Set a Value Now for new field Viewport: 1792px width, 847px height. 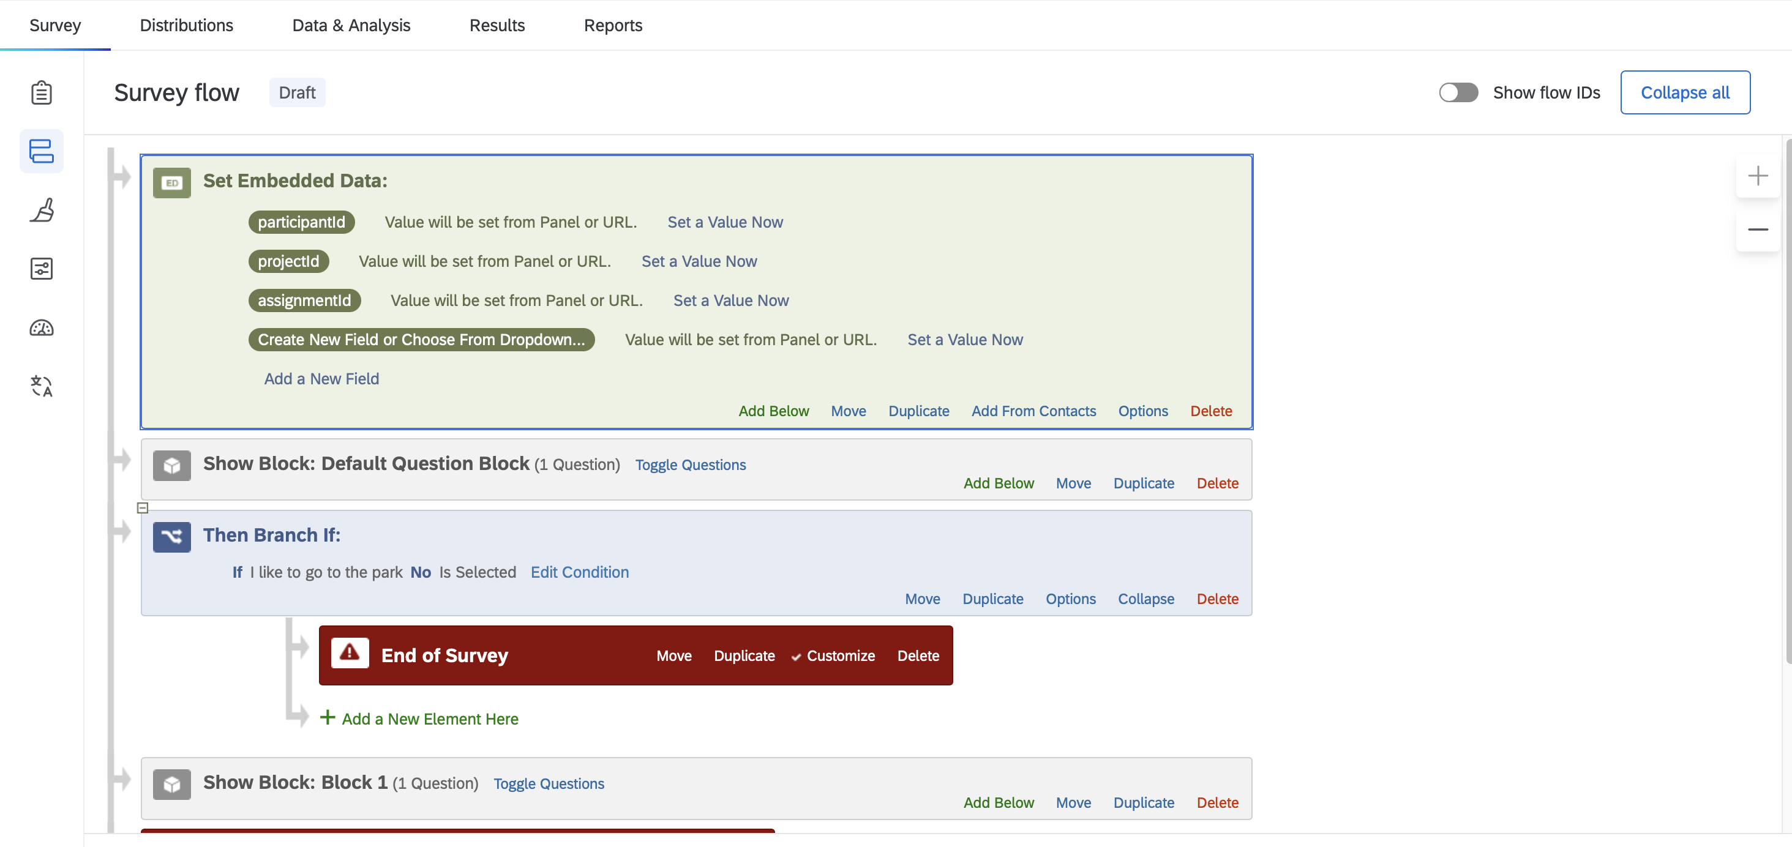pos(965,340)
